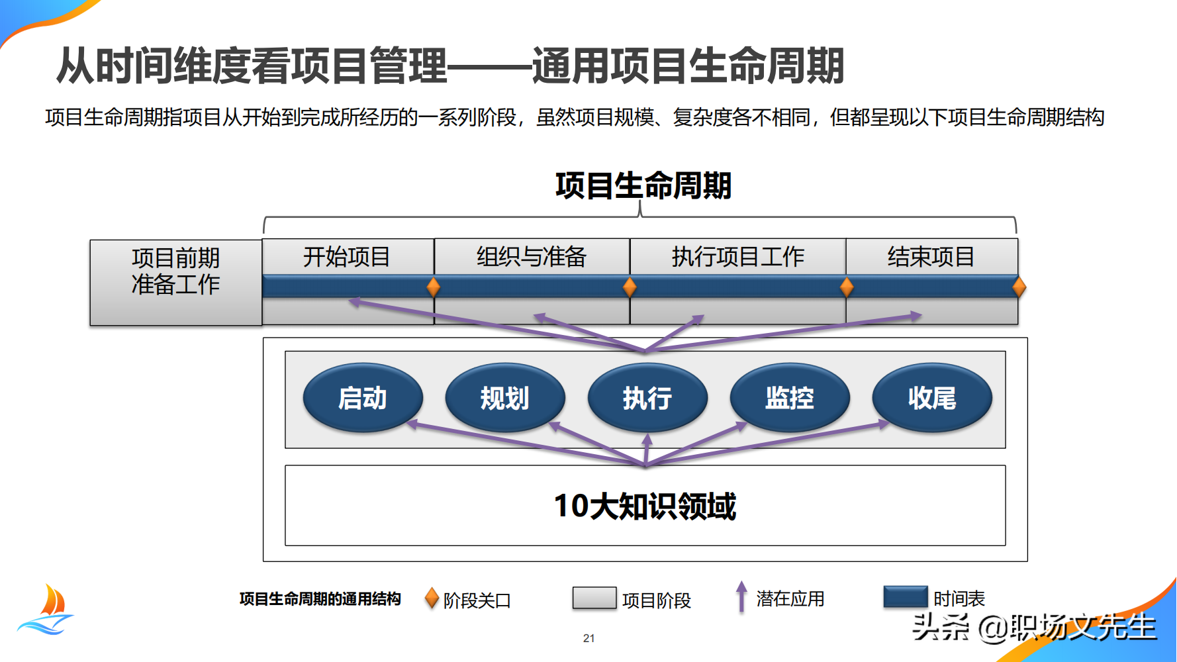Select the 组织与准备 phase header
Screen dimensions: 1177x662
pos(532,257)
